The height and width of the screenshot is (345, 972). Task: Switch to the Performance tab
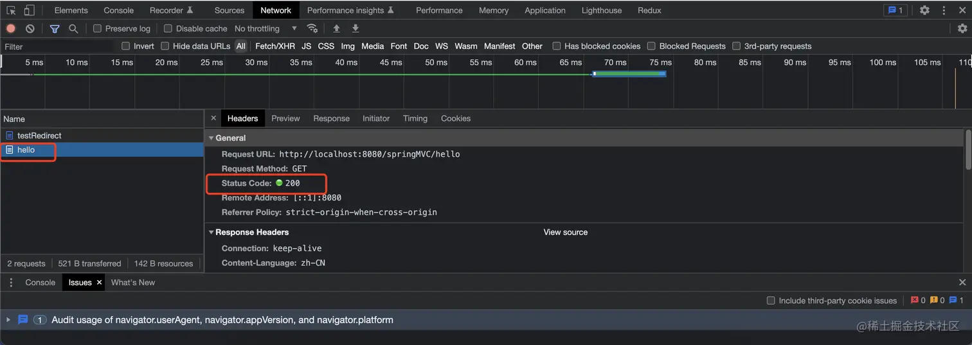439,10
